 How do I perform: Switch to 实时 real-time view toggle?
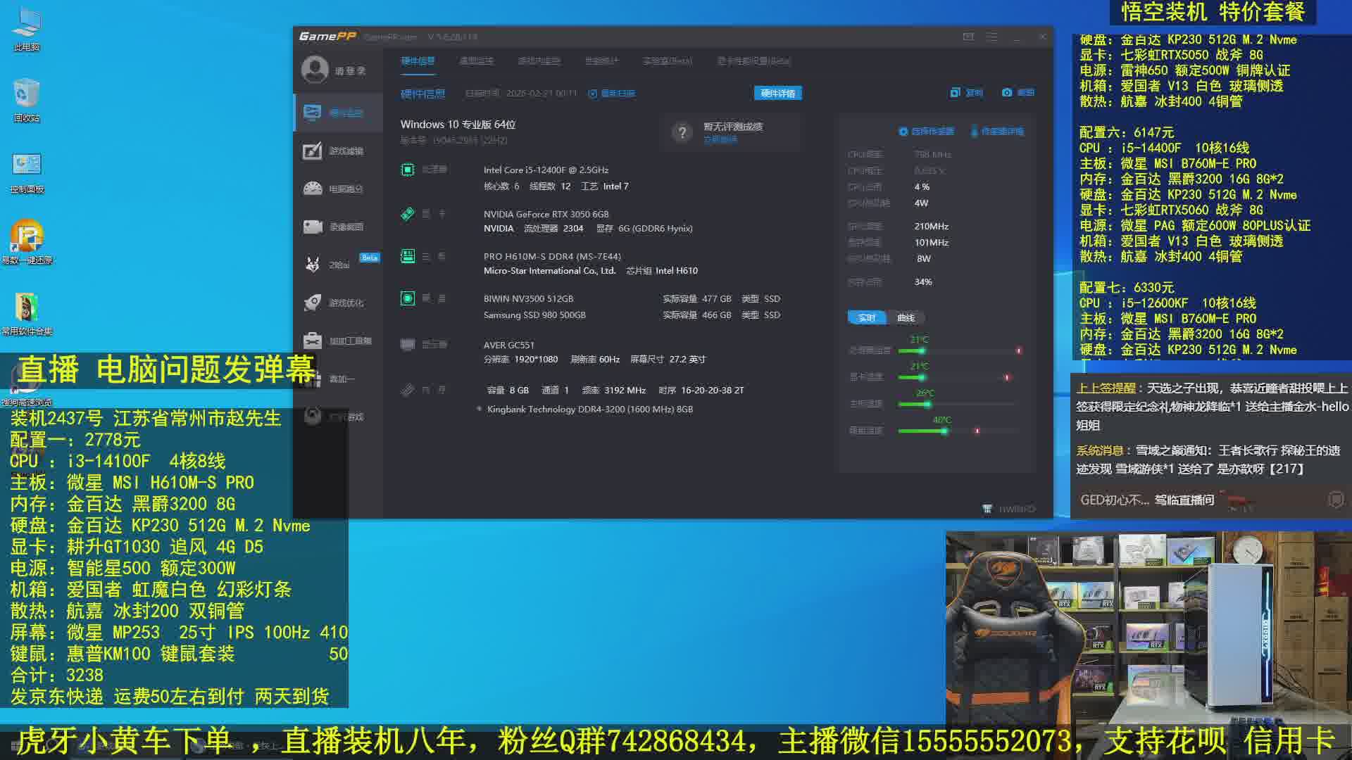pyautogui.click(x=866, y=318)
